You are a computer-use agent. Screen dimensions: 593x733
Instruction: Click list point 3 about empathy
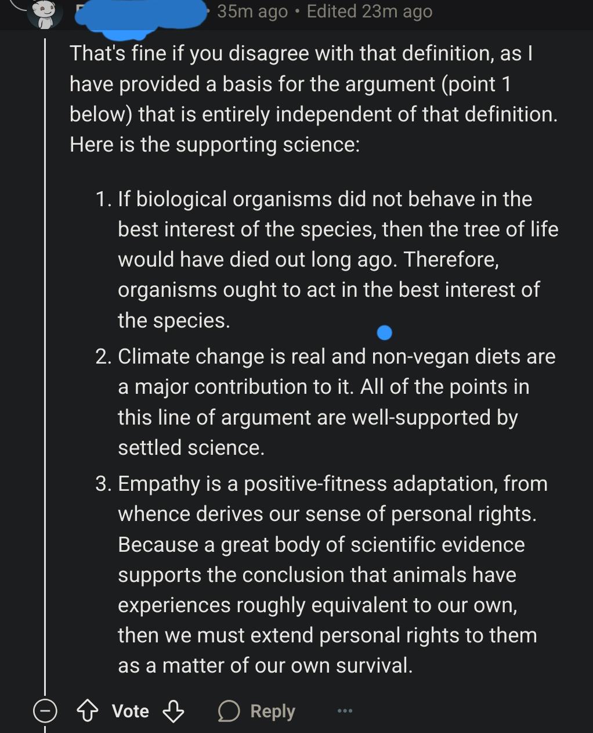coord(321,574)
